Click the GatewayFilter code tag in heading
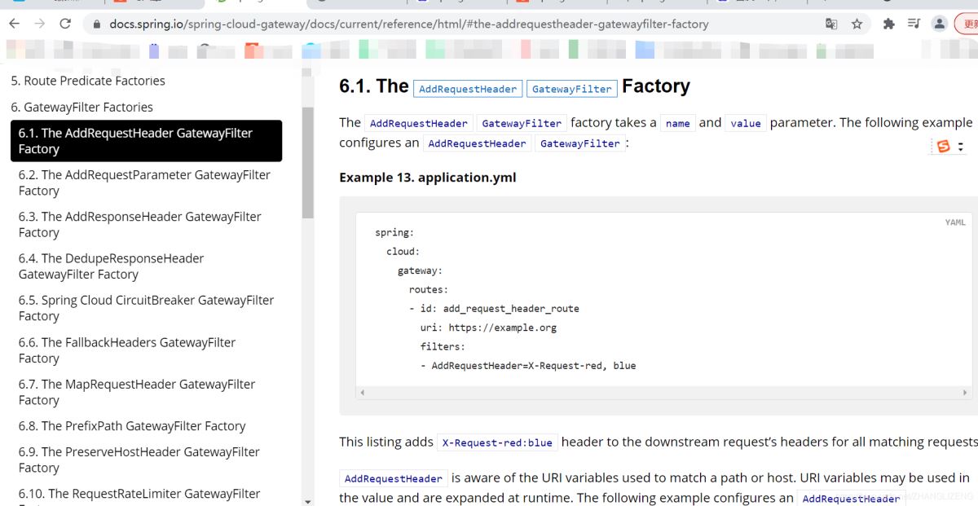Image resolution: width=978 pixels, height=506 pixels. (x=571, y=89)
